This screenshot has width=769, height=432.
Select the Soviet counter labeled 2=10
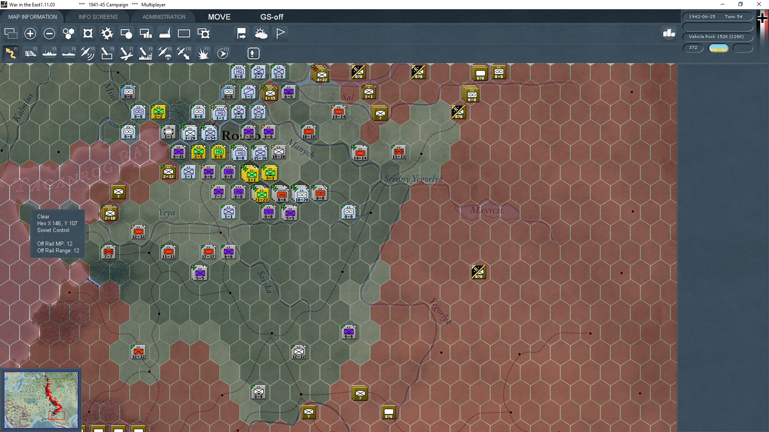(x=110, y=214)
